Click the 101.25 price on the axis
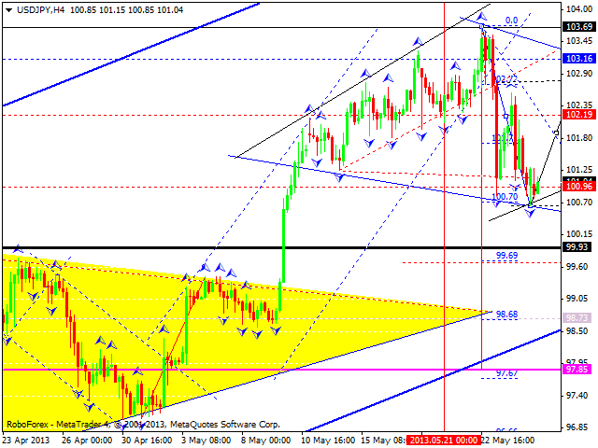This screenshot has height=448, width=598. [x=579, y=170]
